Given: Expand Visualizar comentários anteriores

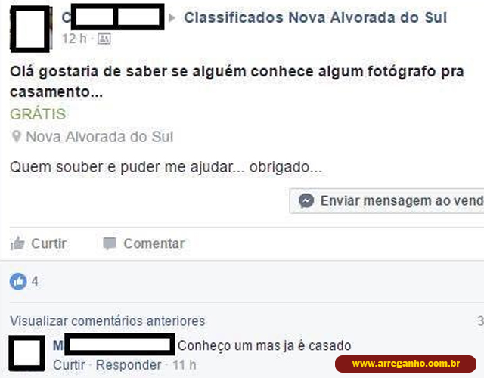Looking at the screenshot, I should click(x=107, y=321).
